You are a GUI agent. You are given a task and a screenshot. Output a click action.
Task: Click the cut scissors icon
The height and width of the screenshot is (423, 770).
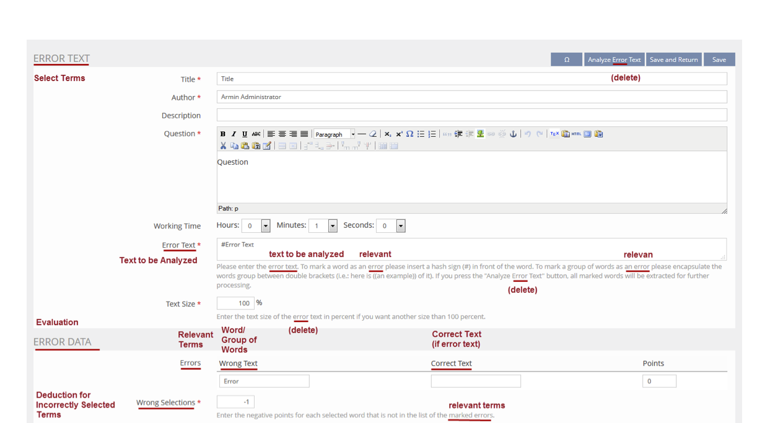click(223, 146)
